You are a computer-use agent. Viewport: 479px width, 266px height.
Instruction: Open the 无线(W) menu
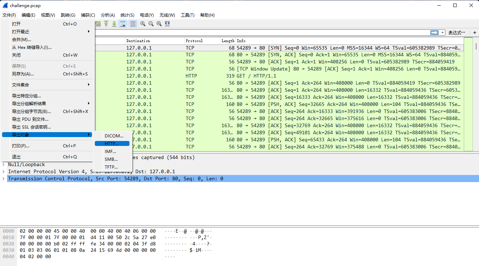point(167,15)
